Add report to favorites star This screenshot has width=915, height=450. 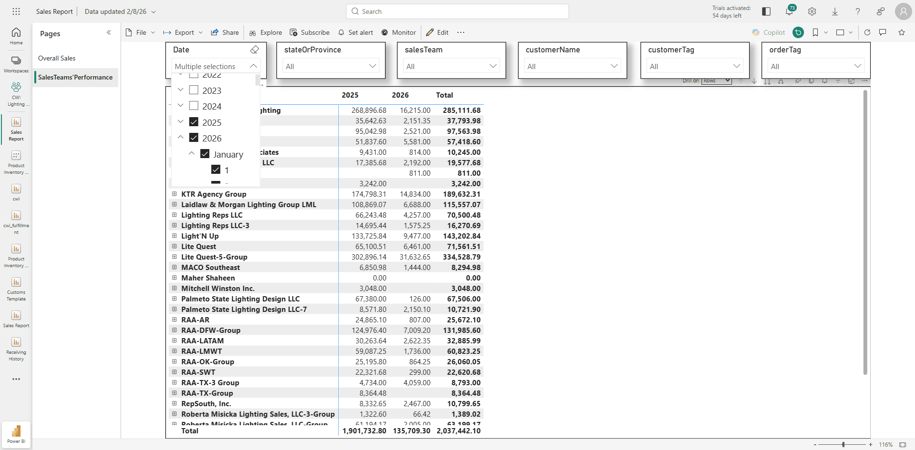point(902,32)
